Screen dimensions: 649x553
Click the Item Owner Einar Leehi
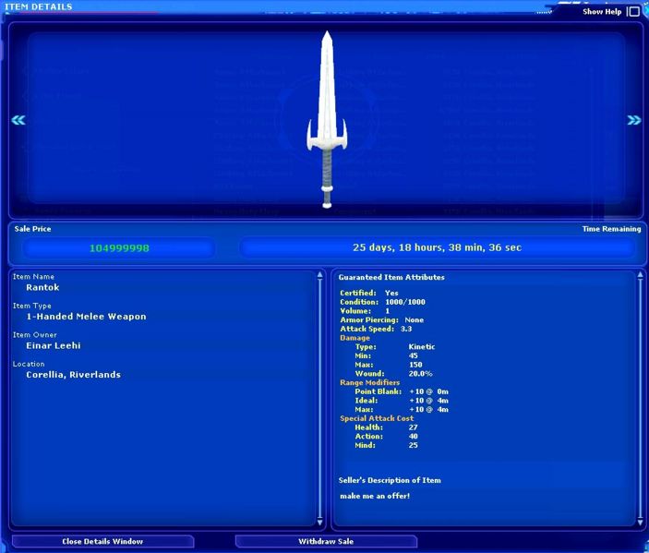click(x=55, y=345)
